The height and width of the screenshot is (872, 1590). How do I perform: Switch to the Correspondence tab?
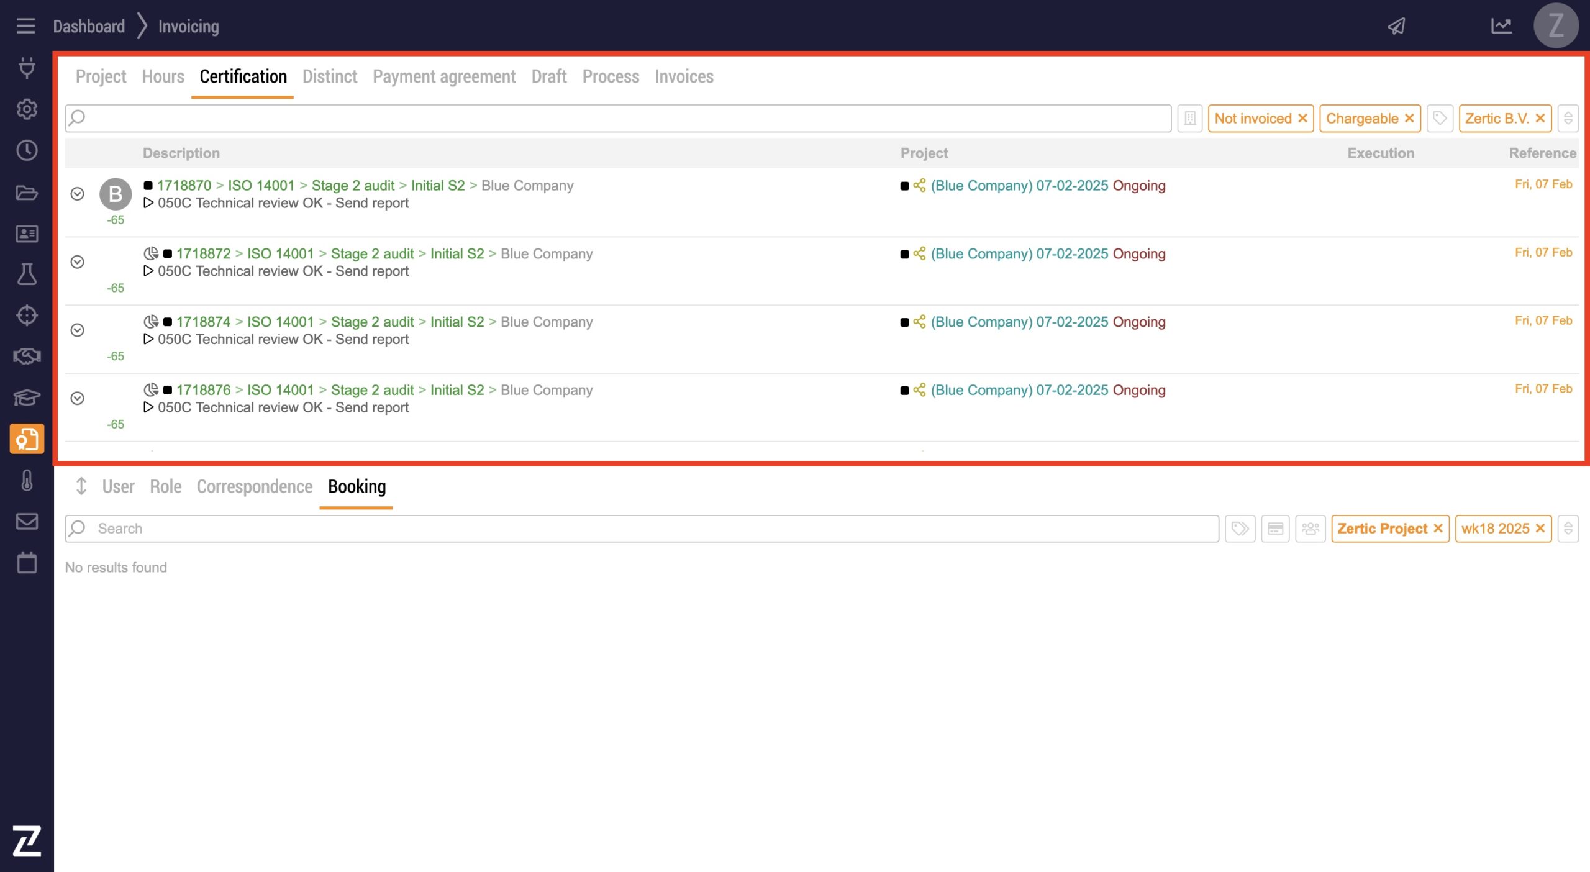tap(254, 486)
